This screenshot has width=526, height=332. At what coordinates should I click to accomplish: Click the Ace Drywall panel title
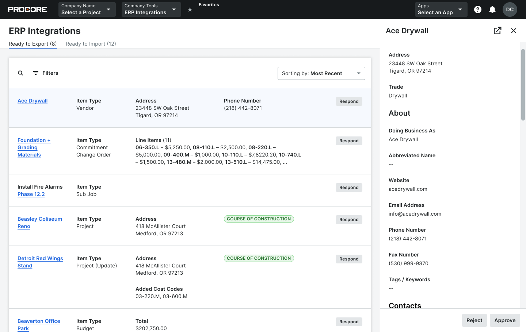tap(407, 31)
